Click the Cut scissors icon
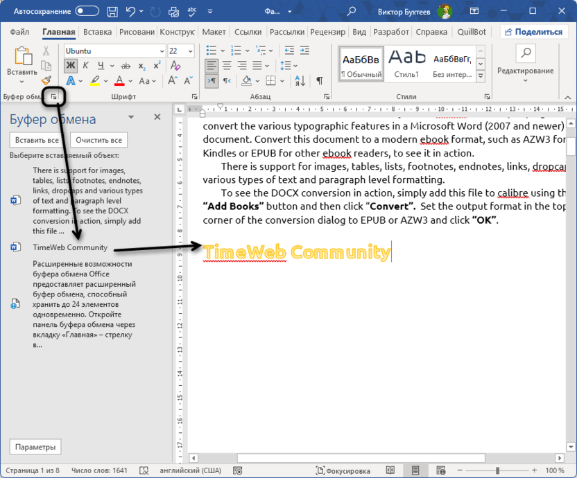 [46, 51]
